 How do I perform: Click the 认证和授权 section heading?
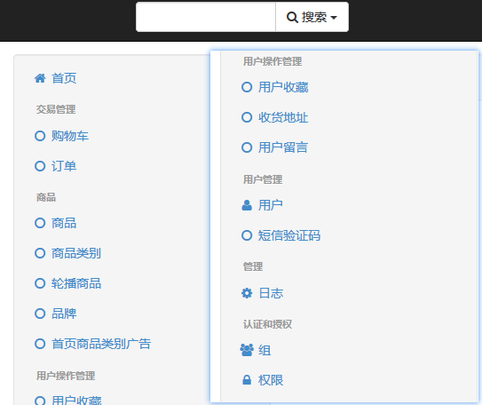pos(268,324)
